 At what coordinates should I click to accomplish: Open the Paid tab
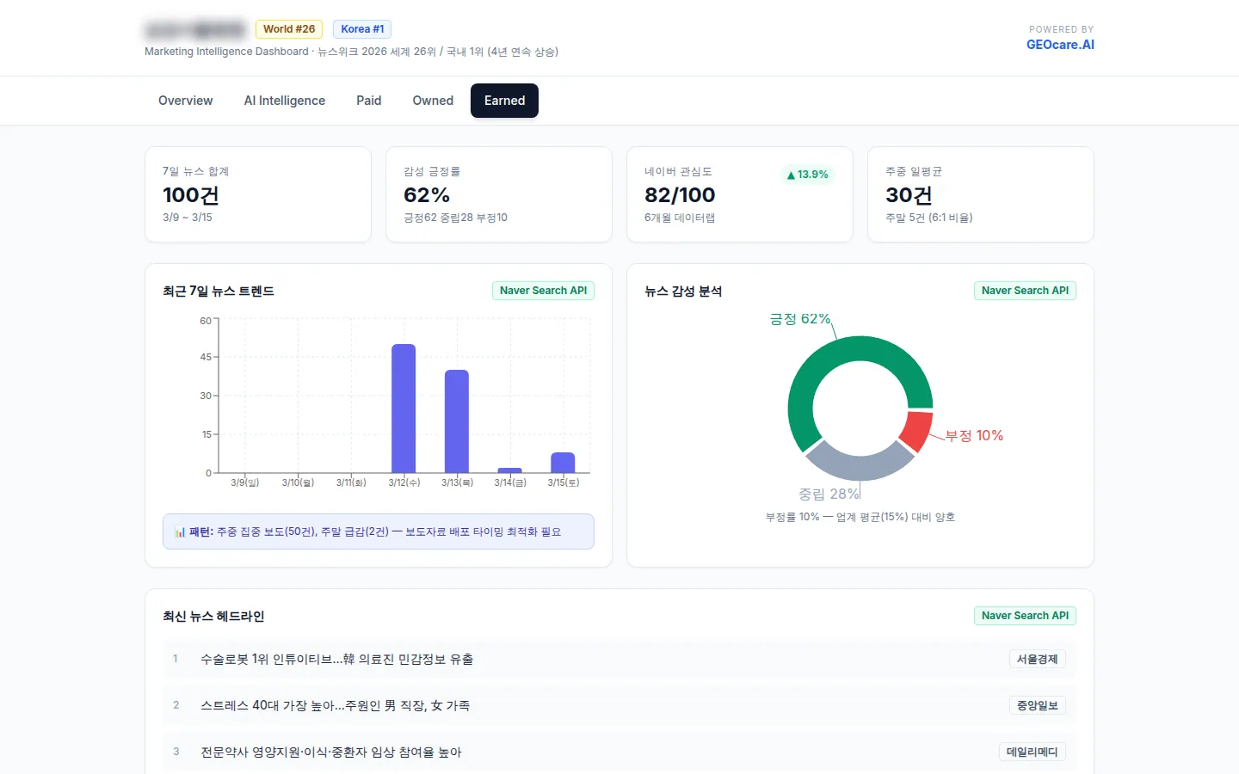[x=368, y=101]
